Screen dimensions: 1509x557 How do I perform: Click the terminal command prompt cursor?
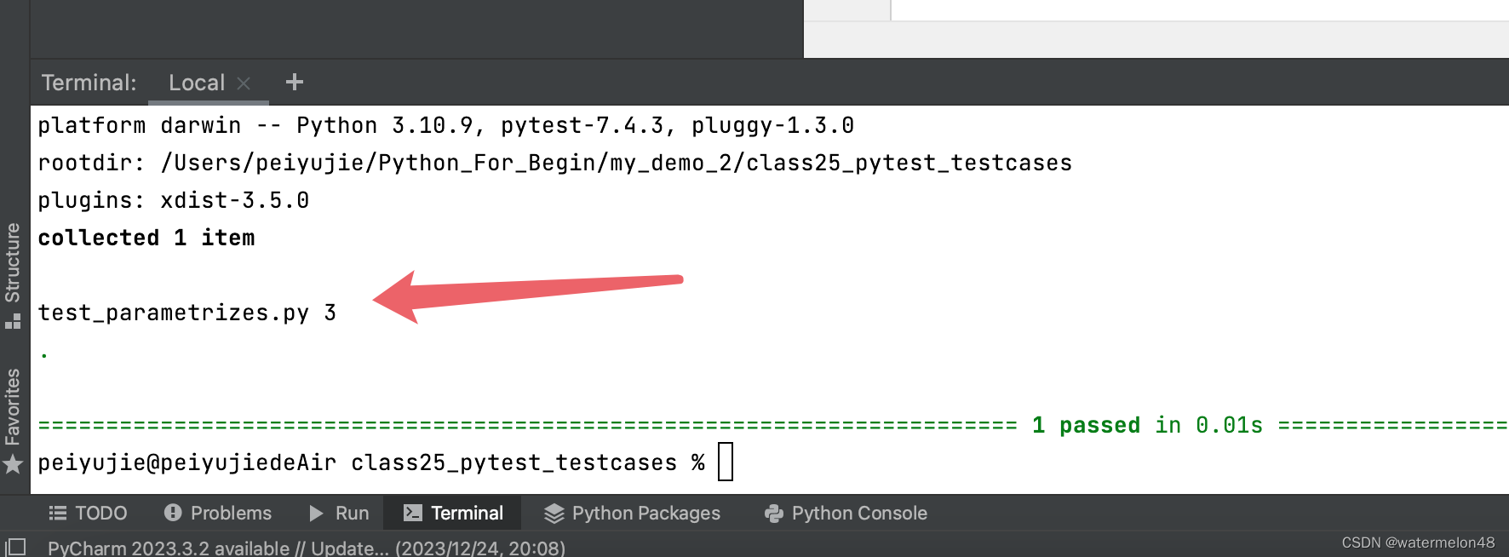point(726,462)
